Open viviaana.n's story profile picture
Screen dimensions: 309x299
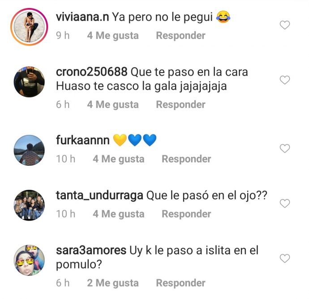click(29, 27)
